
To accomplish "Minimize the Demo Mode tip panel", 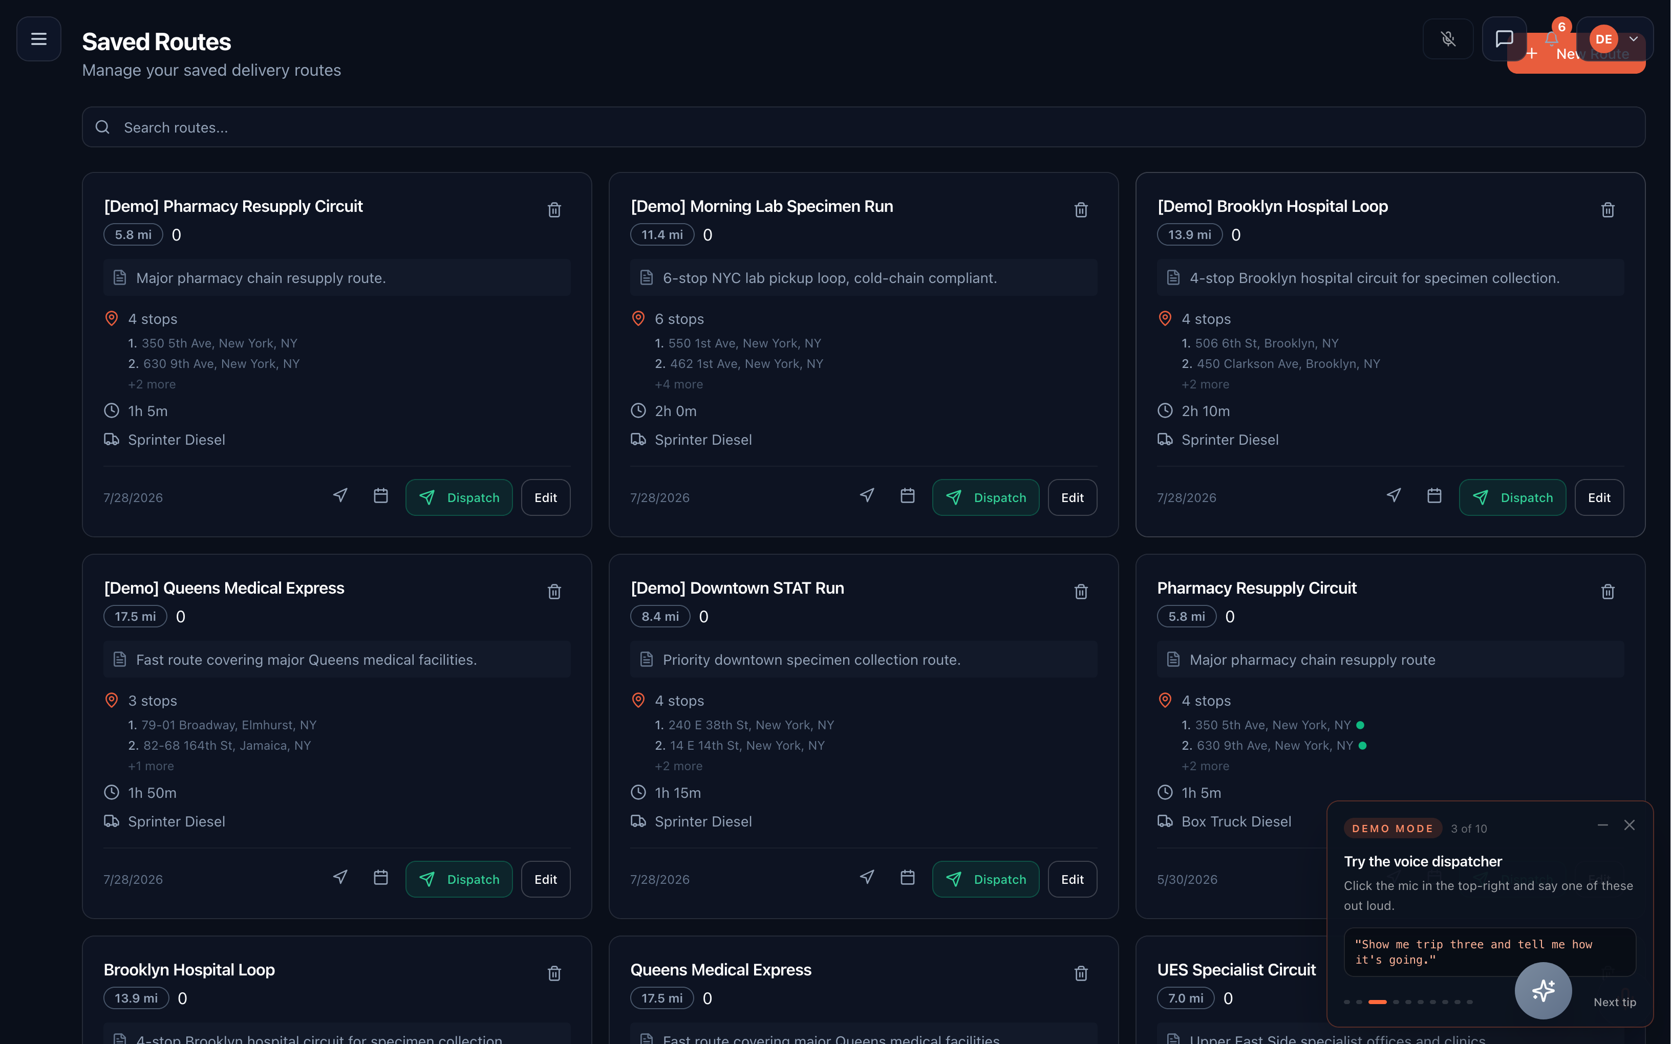I will 1602,826.
